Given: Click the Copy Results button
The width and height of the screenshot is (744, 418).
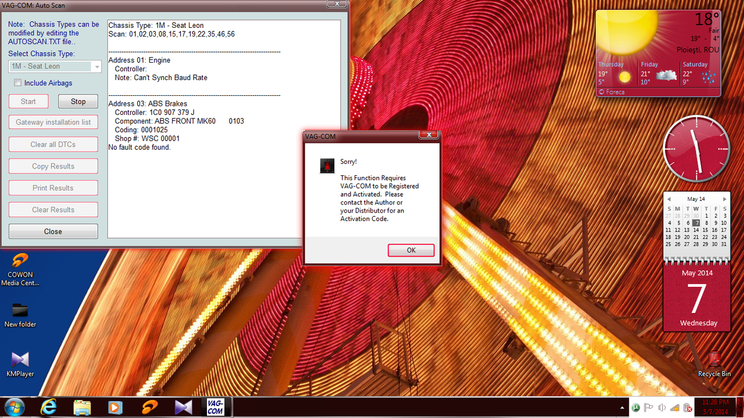Looking at the screenshot, I should click(x=53, y=166).
